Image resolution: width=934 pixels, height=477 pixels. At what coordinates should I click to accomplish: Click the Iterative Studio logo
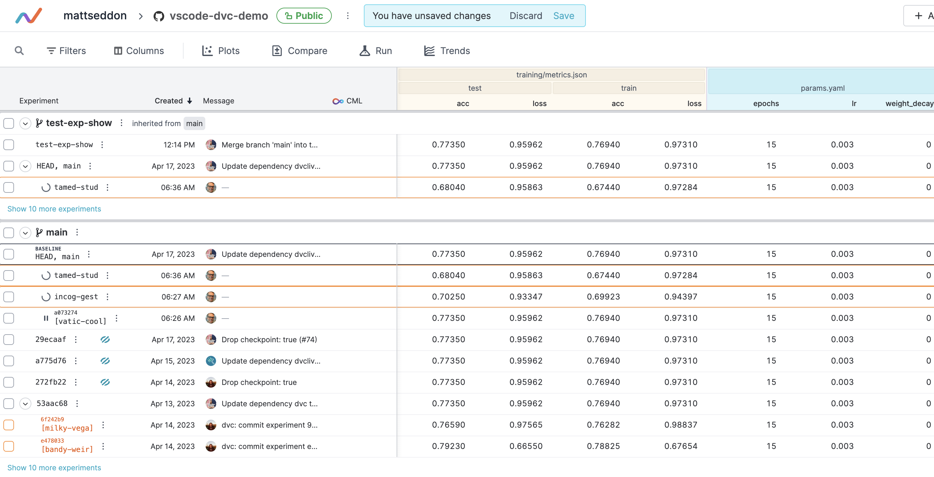[29, 16]
